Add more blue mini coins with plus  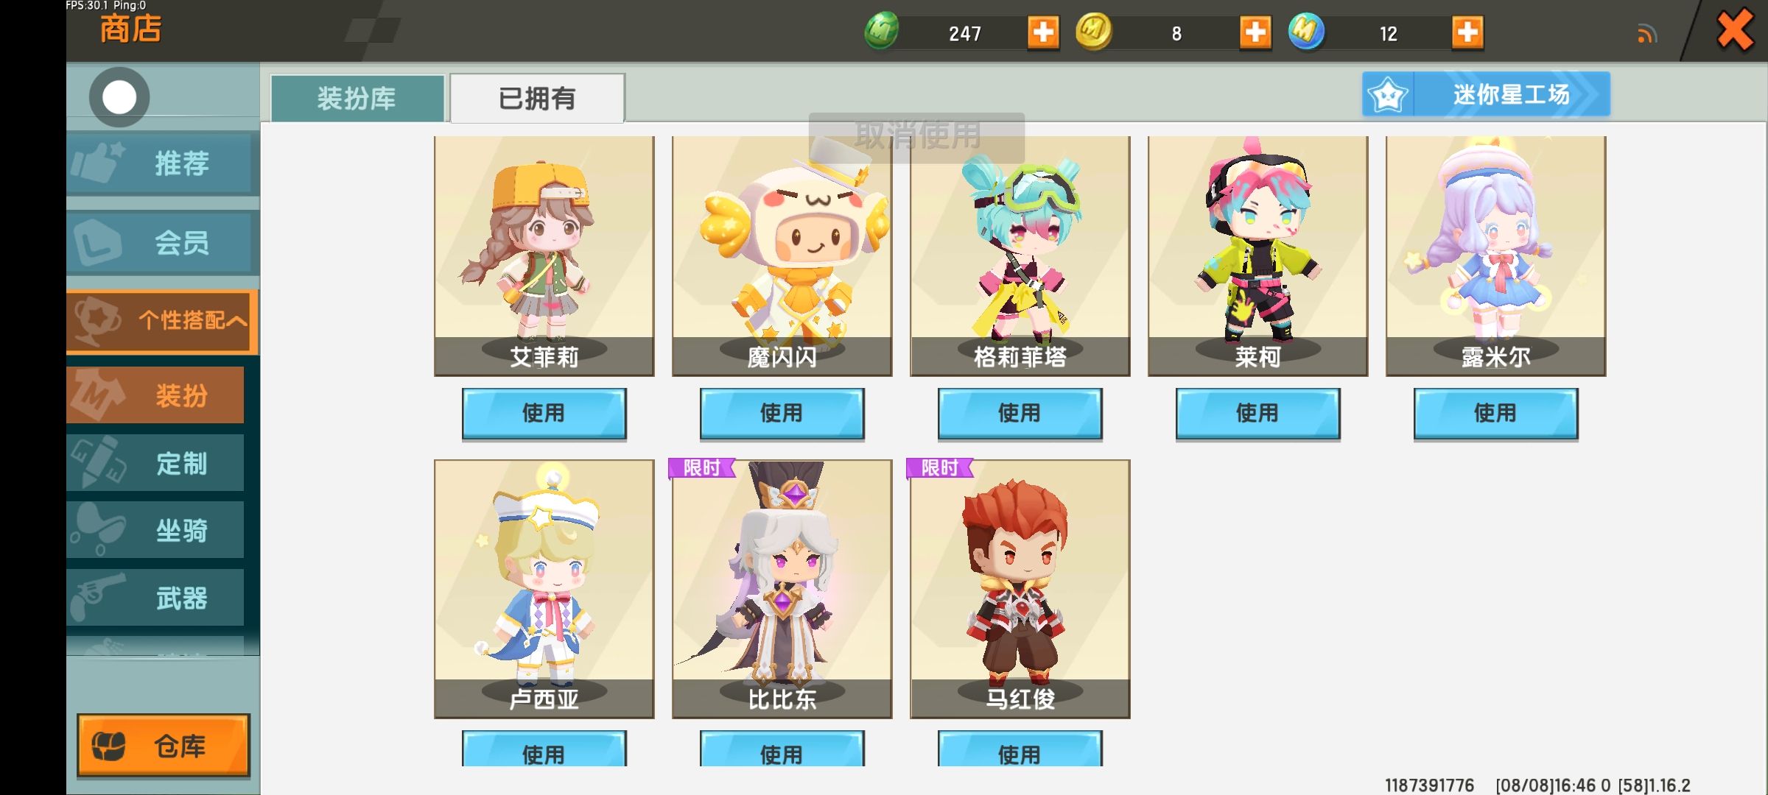pos(1467,32)
